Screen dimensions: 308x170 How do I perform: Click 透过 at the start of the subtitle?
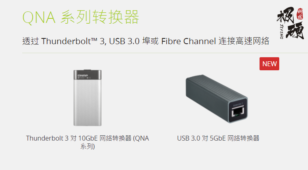coord(30,41)
